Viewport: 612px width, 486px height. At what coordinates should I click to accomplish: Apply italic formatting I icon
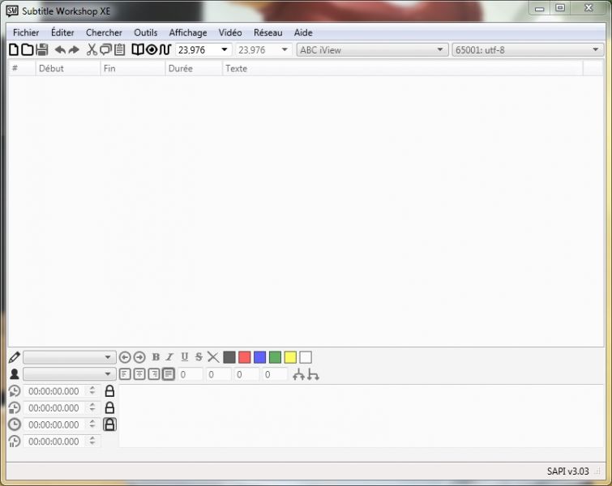click(x=169, y=357)
